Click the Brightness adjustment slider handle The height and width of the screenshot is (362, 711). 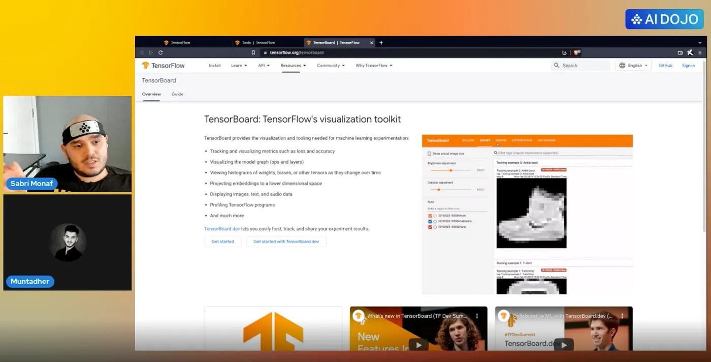pos(451,170)
